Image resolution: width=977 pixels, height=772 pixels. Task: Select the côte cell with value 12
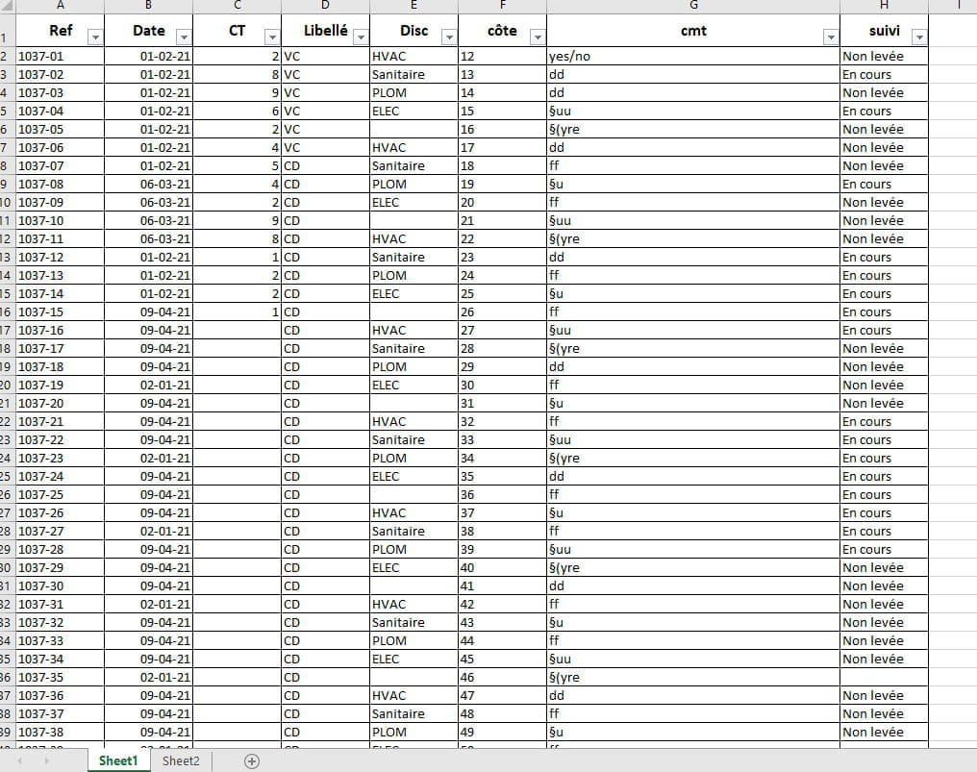pyautogui.click(x=502, y=56)
